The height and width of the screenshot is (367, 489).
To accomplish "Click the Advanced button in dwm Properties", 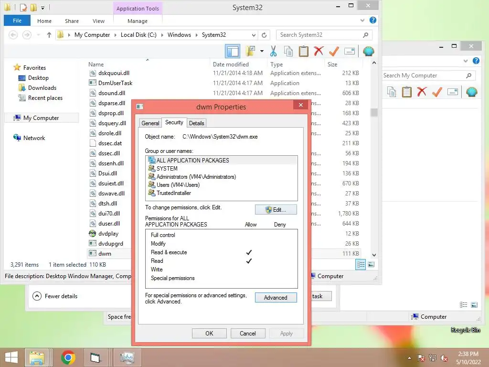I will pos(276,297).
